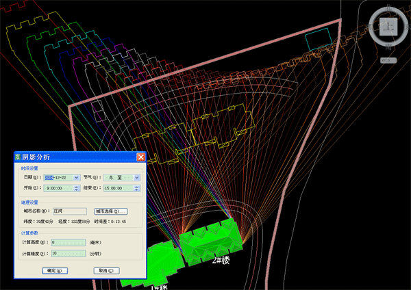Image resolution: width=411 pixels, height=290 pixels.
Task: Click the west (西) compass direction
Action: click(x=369, y=27)
